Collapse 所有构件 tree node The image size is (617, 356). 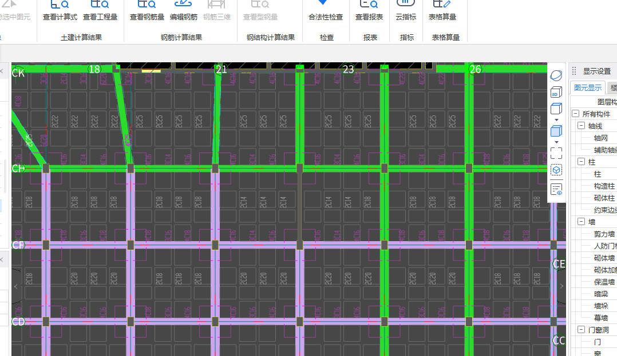[576, 114]
